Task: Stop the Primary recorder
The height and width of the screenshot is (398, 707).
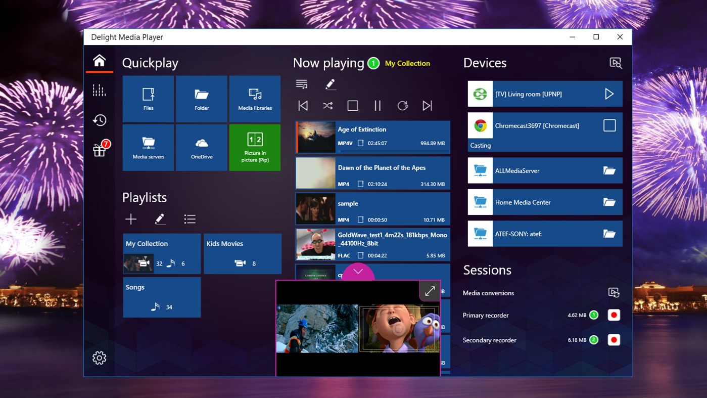Action: click(x=613, y=315)
